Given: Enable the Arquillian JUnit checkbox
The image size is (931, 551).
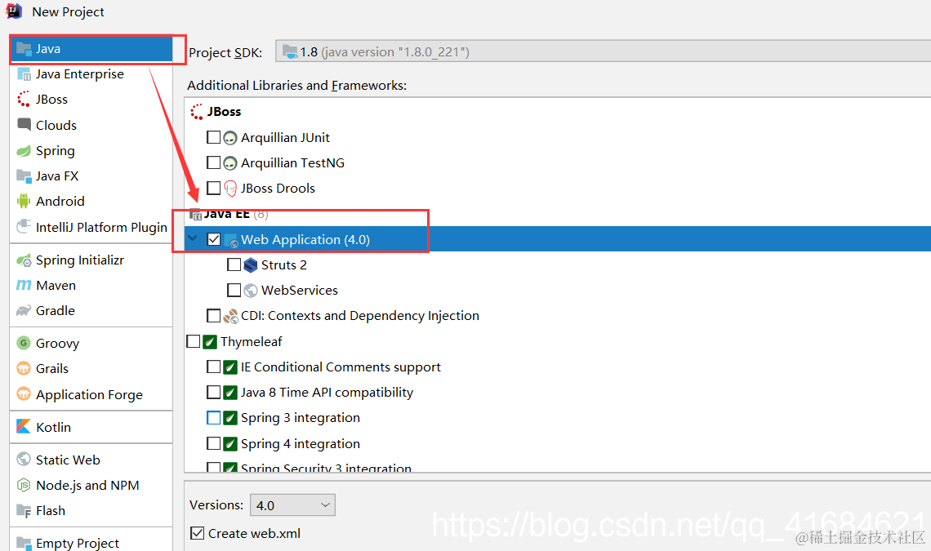Looking at the screenshot, I should (x=213, y=137).
